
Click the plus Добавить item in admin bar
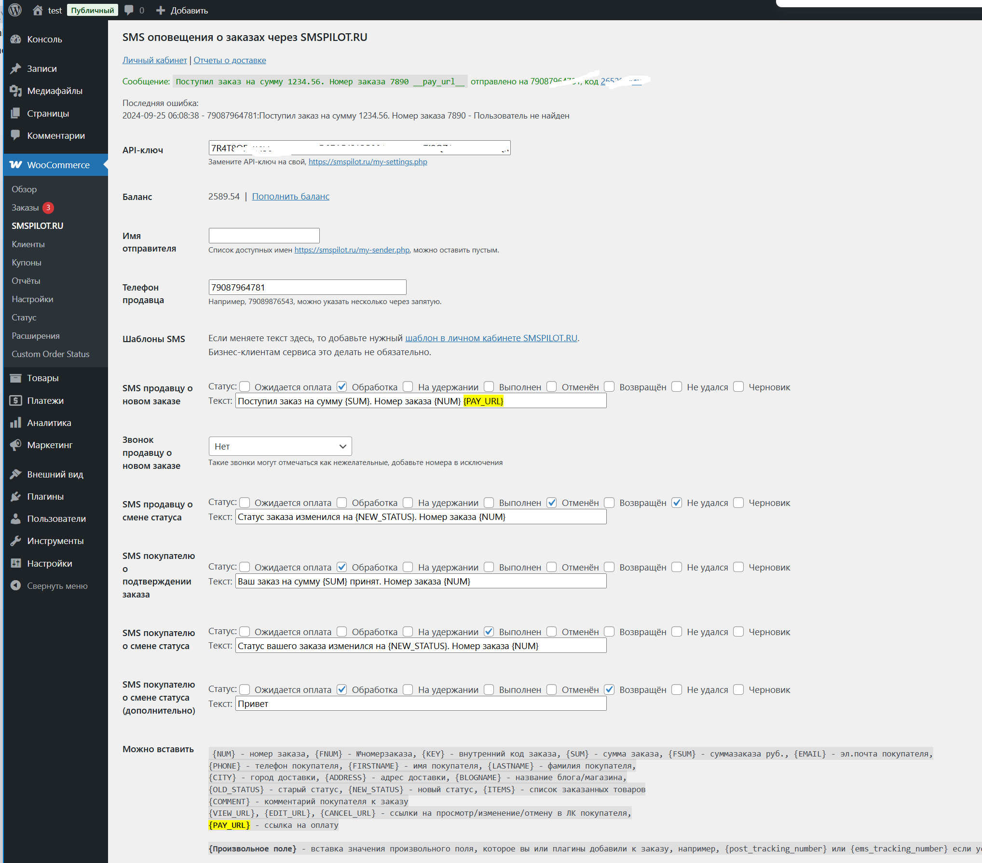[x=182, y=10]
